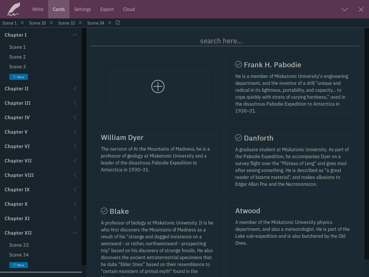Expand Chapter X chevron

75,204
